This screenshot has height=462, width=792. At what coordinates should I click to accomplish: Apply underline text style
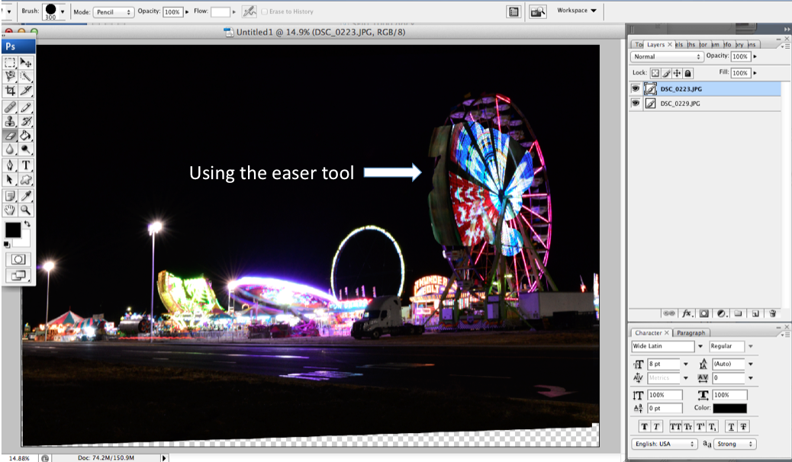point(730,426)
